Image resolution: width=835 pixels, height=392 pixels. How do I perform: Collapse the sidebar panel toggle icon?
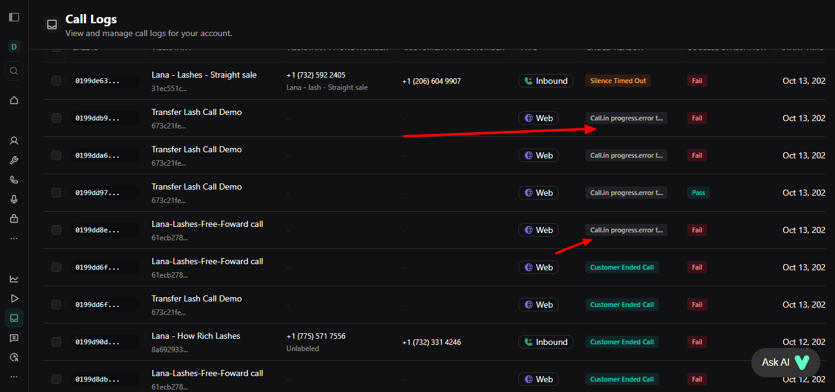14,17
